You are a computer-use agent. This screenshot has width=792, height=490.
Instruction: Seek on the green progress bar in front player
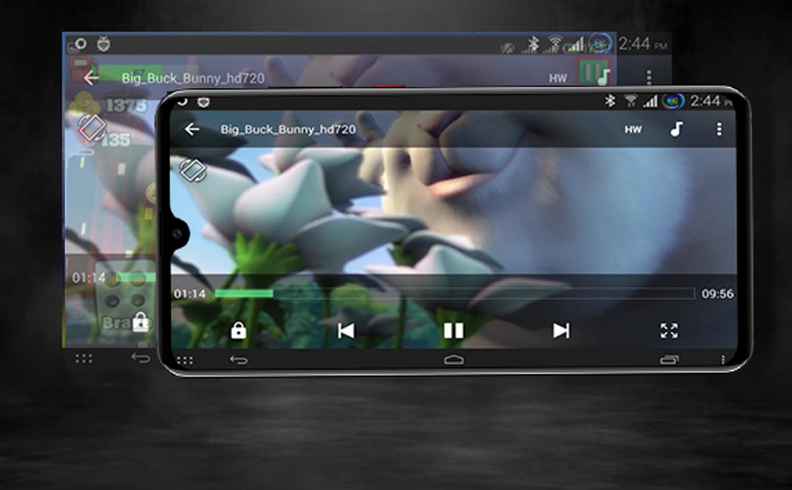(x=455, y=293)
